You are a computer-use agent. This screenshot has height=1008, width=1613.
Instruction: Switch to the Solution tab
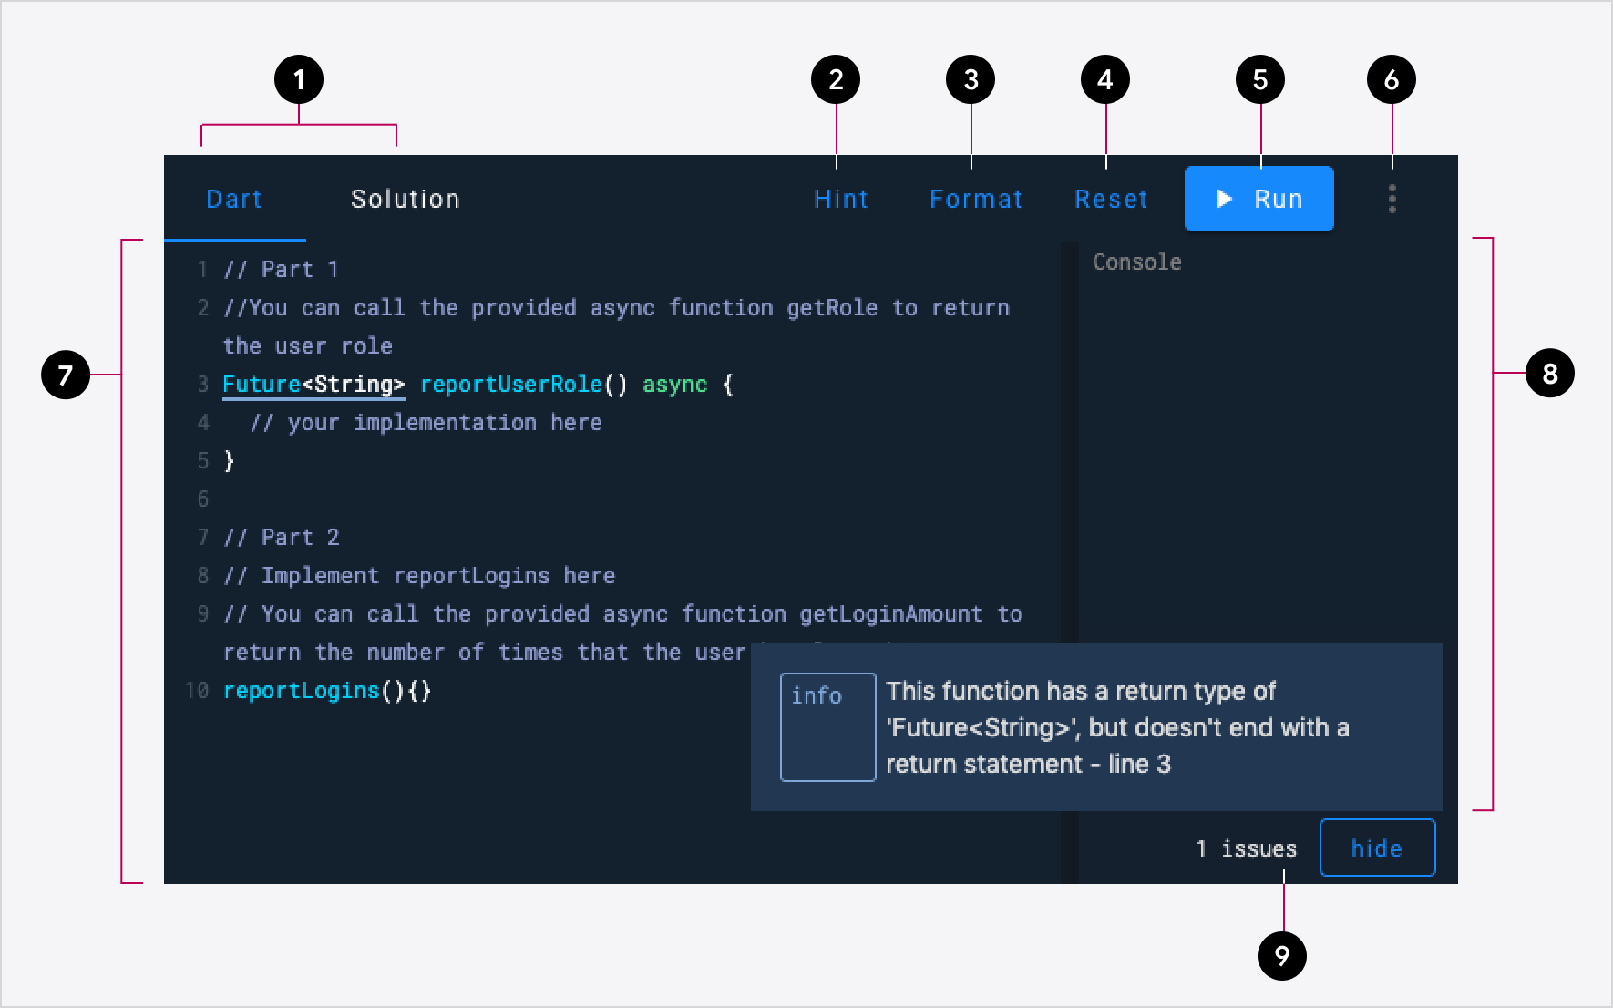pos(406,199)
